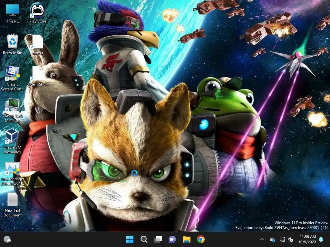
Task: Launch Google Chrome from taskbar
Action: click(x=200, y=239)
